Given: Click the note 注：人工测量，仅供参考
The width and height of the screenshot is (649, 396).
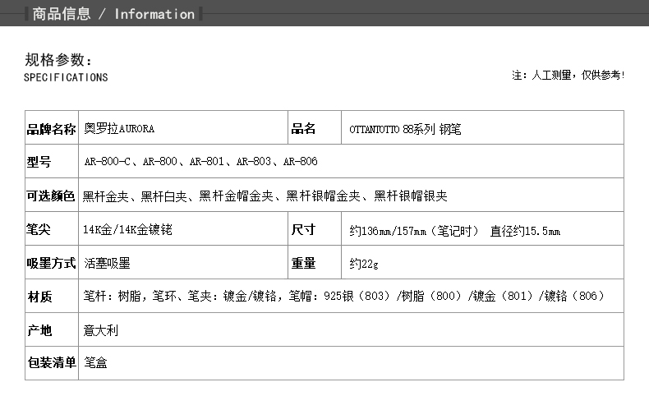Looking at the screenshot, I should [x=568, y=75].
